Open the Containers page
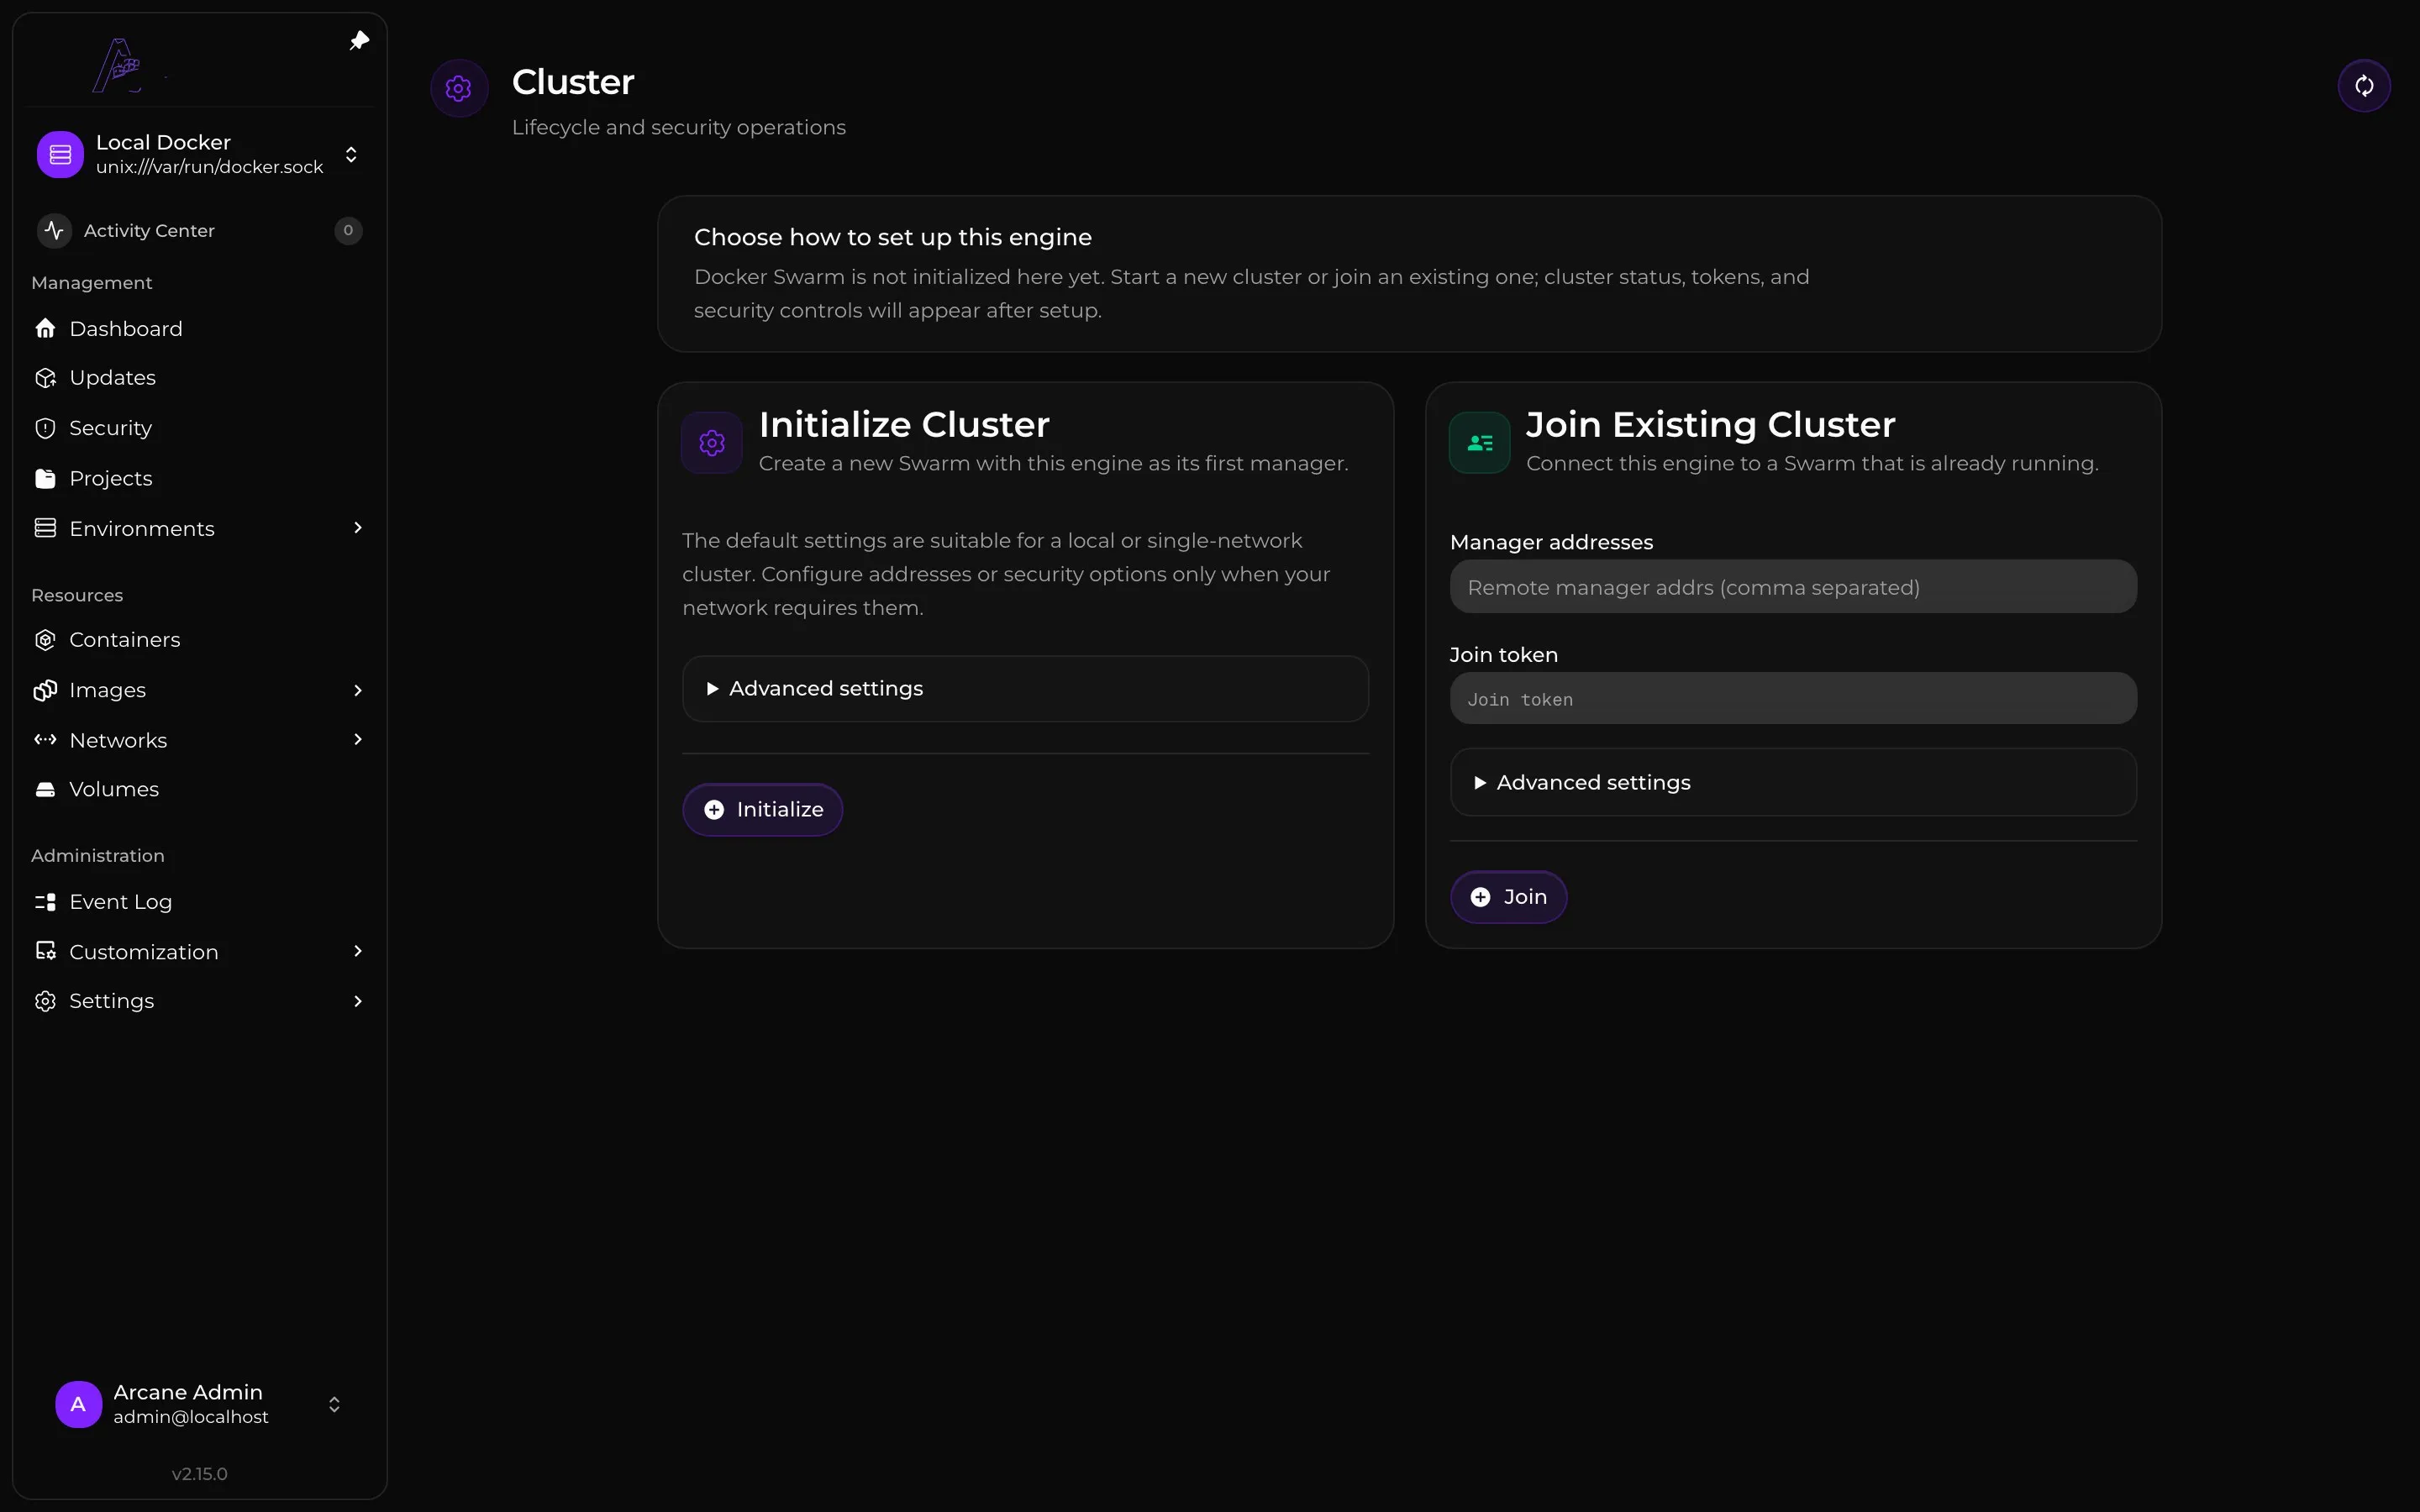2420x1512 pixels. pyautogui.click(x=199, y=640)
